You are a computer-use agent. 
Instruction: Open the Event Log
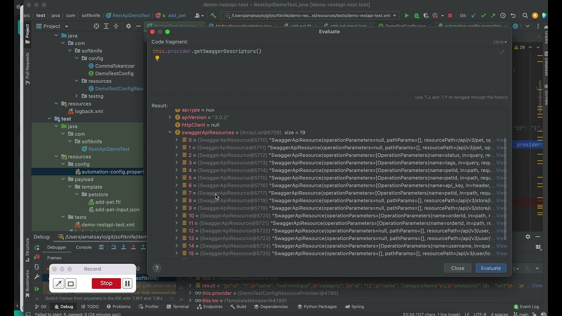tap(526, 307)
